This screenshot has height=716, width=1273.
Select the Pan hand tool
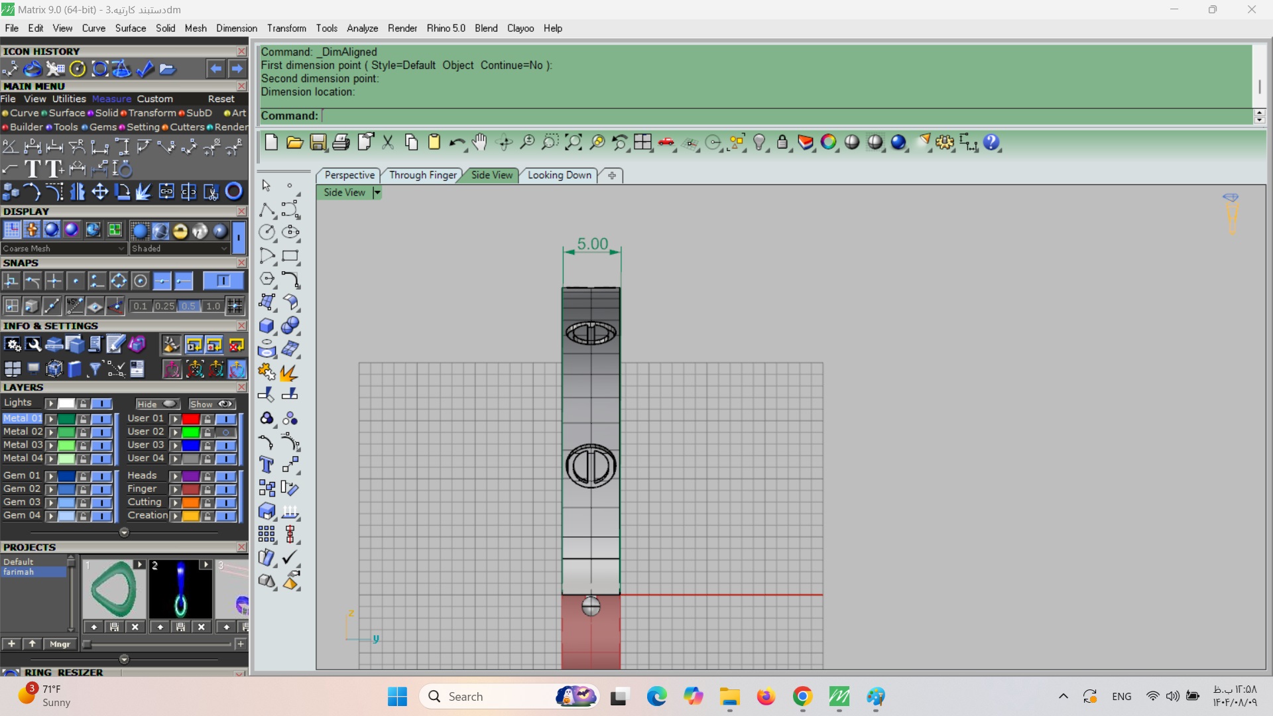479,142
